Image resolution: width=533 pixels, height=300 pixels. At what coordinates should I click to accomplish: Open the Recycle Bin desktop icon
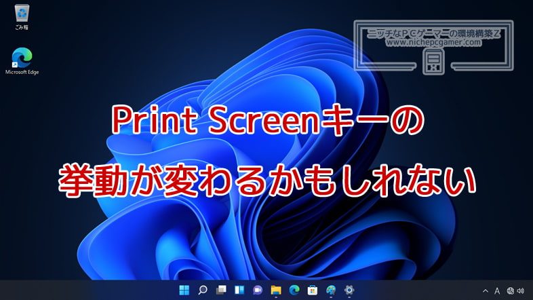pyautogui.click(x=22, y=17)
